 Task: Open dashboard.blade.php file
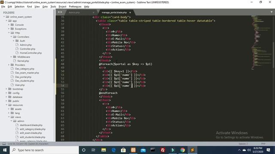(31, 125)
